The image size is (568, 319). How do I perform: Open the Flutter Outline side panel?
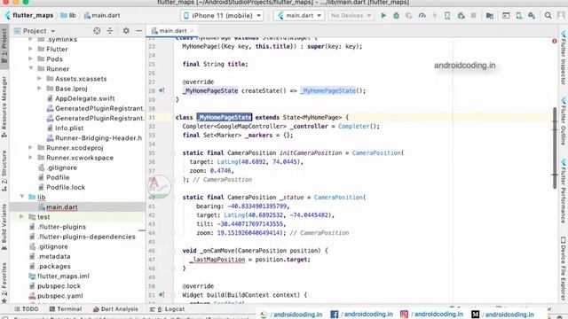[564, 121]
